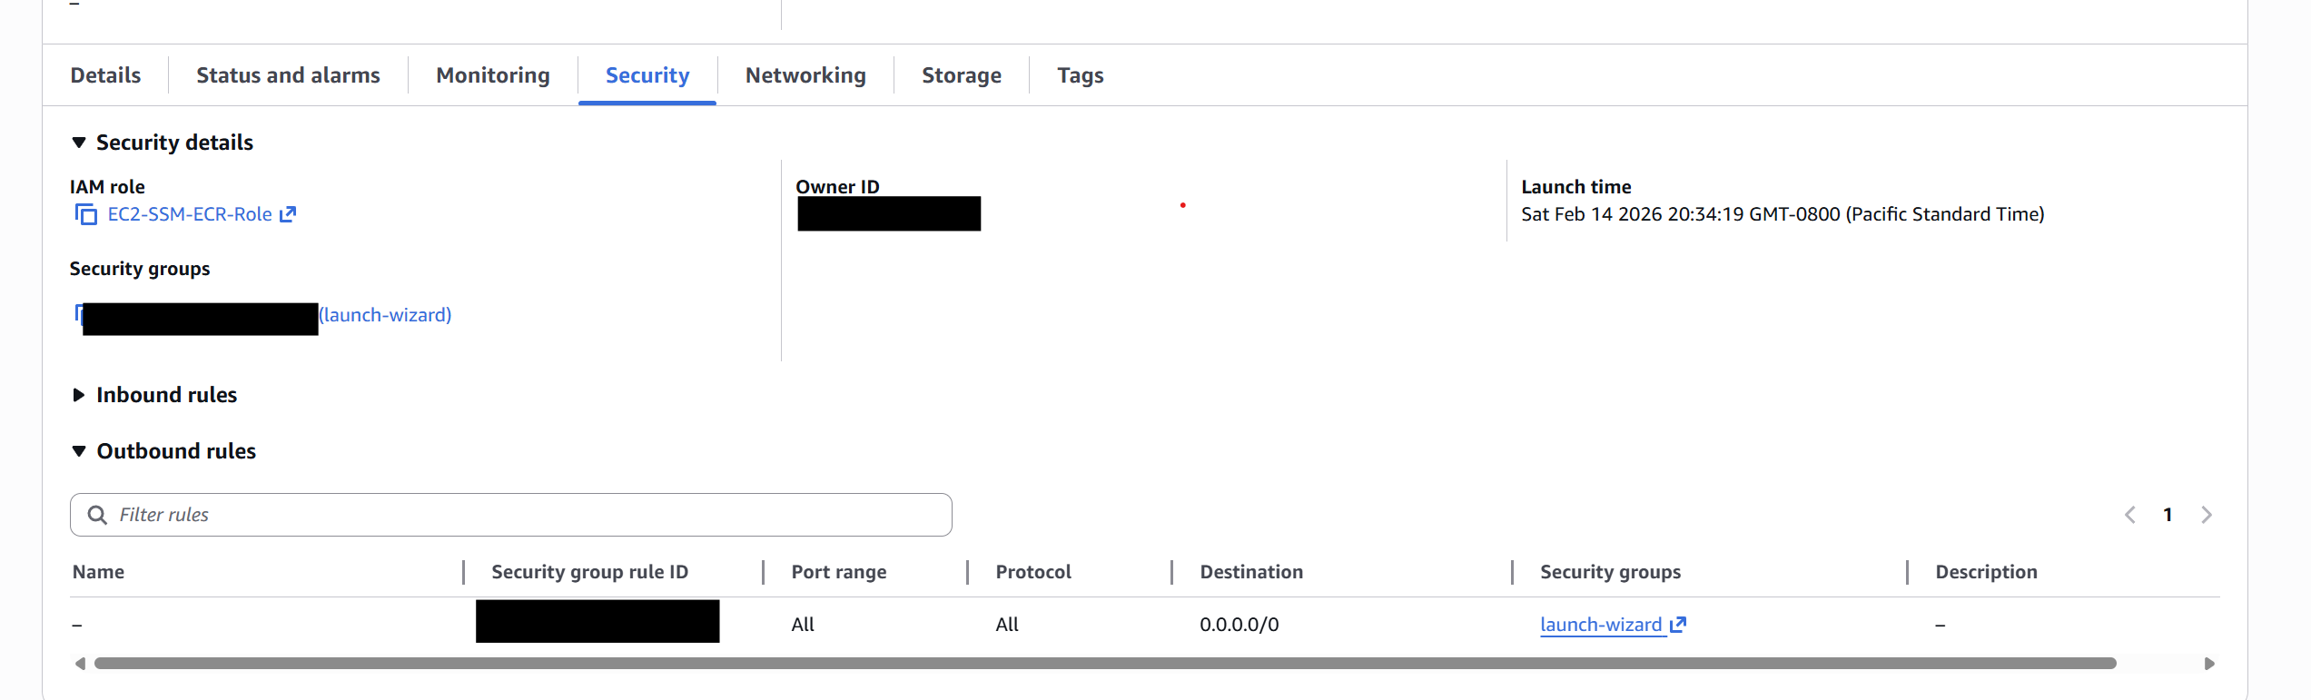The height and width of the screenshot is (700, 2311).
Task: Open the Storage tab
Action: pyautogui.click(x=962, y=75)
